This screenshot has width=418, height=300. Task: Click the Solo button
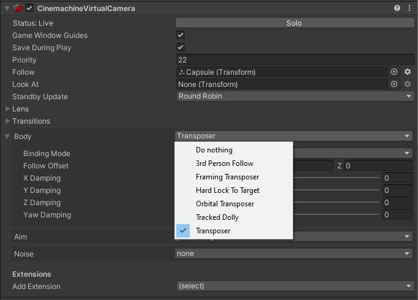pos(294,23)
